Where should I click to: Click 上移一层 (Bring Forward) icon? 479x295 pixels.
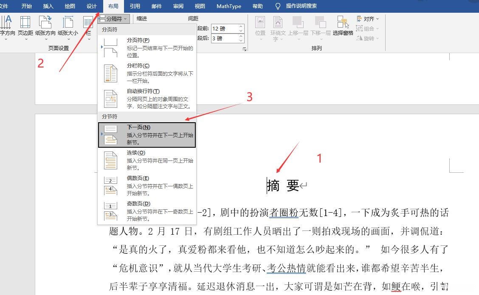click(x=297, y=23)
